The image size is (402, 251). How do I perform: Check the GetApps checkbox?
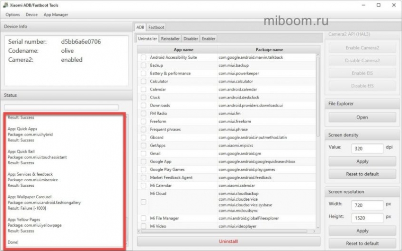tap(144, 146)
